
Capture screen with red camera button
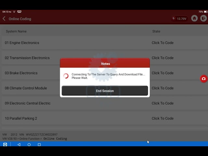coord(204,79)
